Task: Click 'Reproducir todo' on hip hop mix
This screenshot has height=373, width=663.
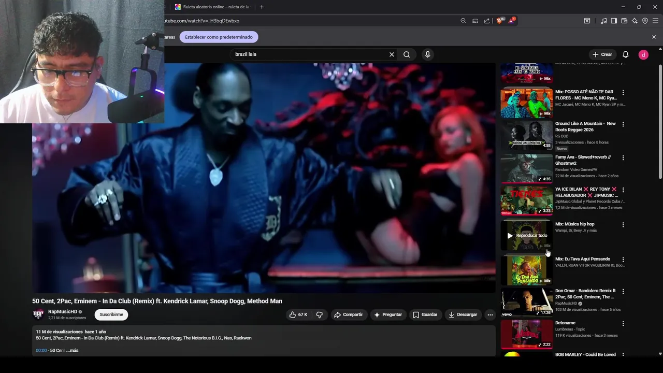Action: click(526, 235)
